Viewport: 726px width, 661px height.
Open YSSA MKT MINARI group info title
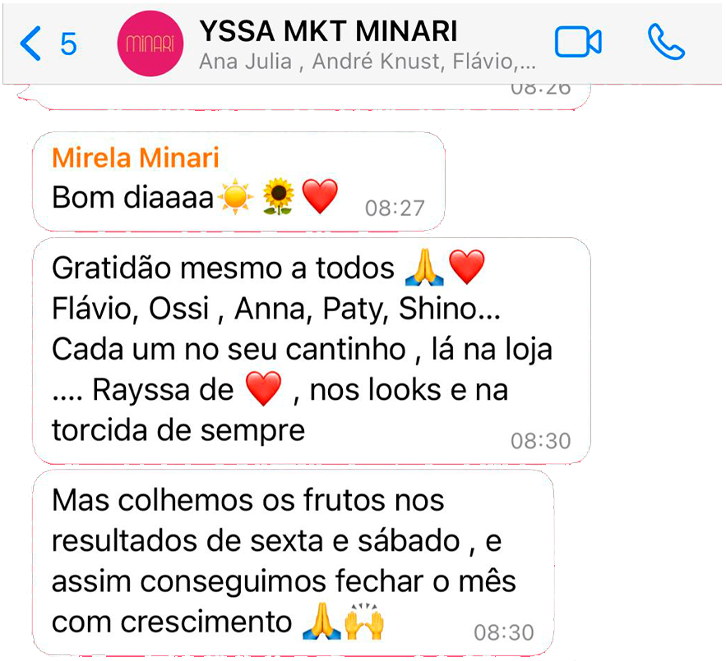(328, 31)
